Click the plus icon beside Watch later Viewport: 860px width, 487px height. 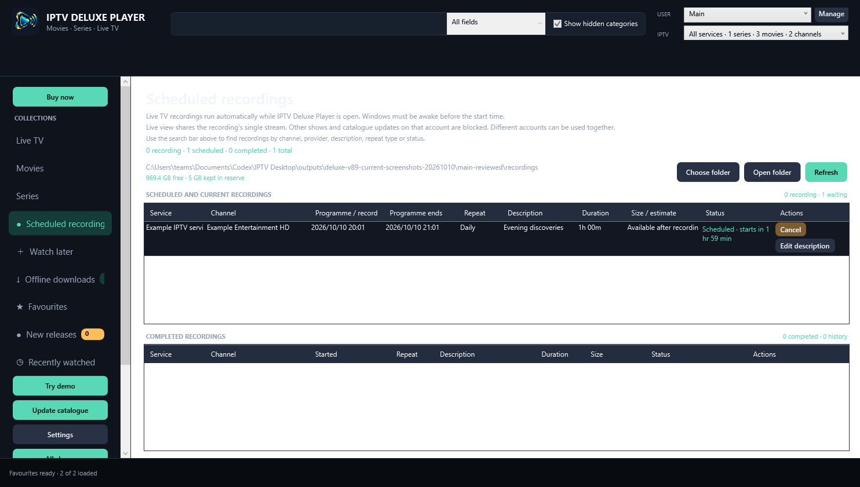tap(20, 252)
